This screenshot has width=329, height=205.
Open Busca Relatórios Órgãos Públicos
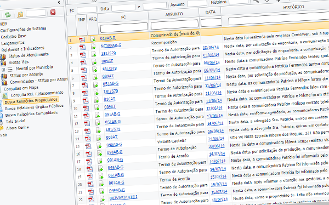[34, 107]
